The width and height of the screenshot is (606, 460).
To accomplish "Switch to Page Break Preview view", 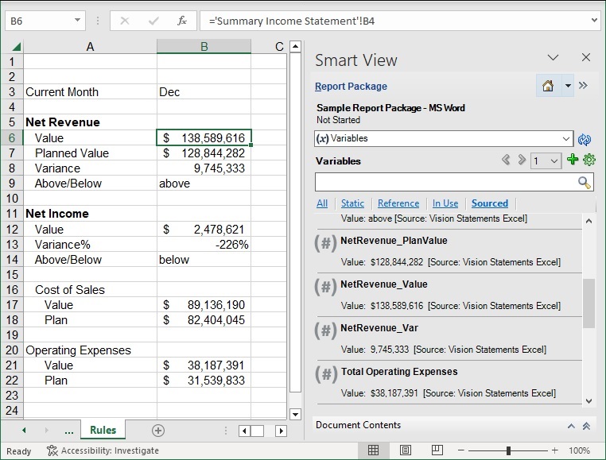I will [x=437, y=450].
